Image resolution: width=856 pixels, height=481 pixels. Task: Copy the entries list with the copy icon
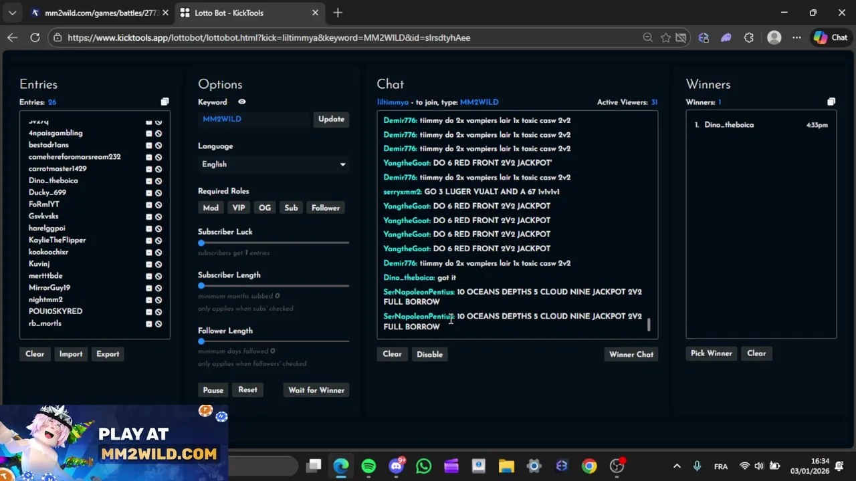click(165, 102)
